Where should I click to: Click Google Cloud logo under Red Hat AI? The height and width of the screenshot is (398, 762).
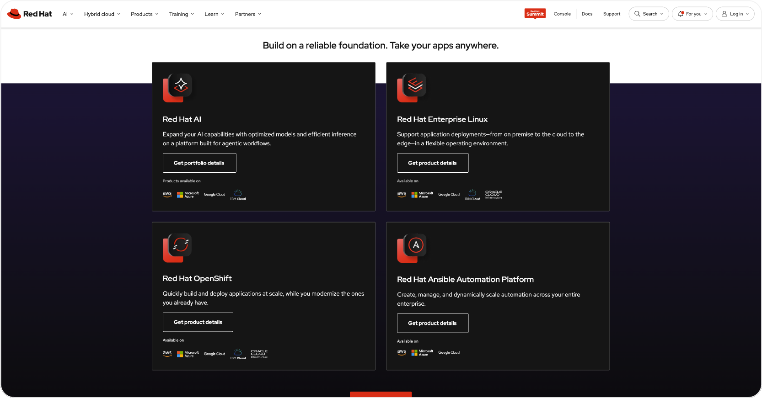215,195
